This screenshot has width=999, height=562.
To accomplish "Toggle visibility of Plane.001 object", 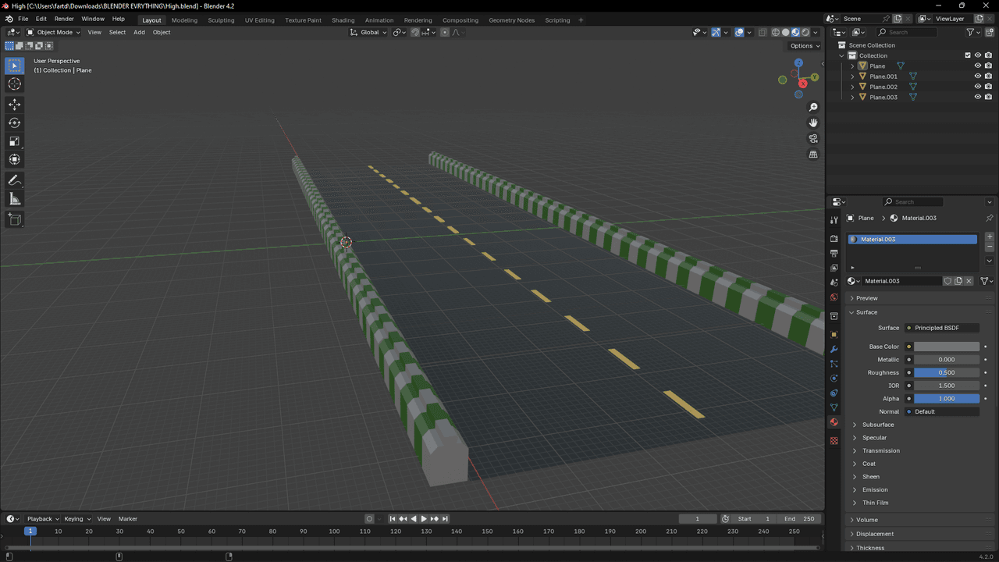I will point(977,76).
